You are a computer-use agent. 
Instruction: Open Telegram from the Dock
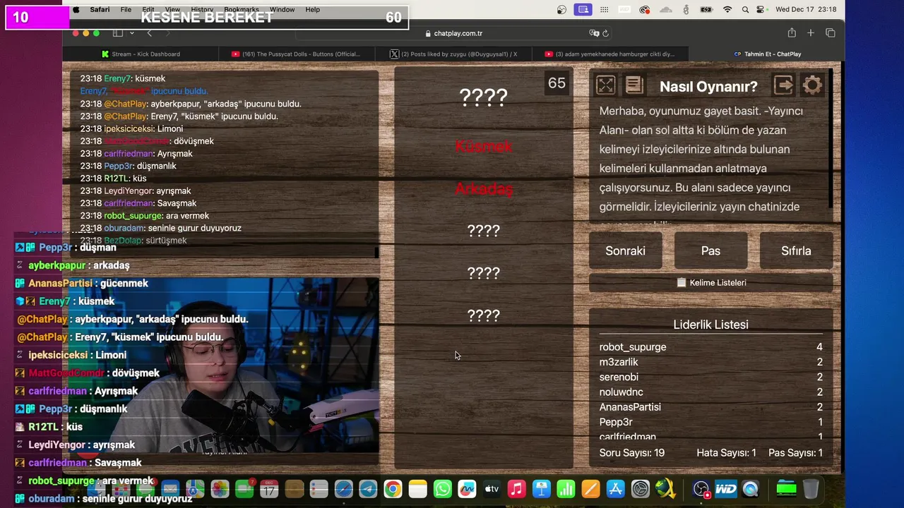coord(368,488)
